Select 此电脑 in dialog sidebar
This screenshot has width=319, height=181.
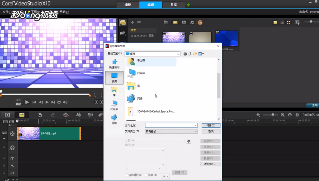(114, 105)
